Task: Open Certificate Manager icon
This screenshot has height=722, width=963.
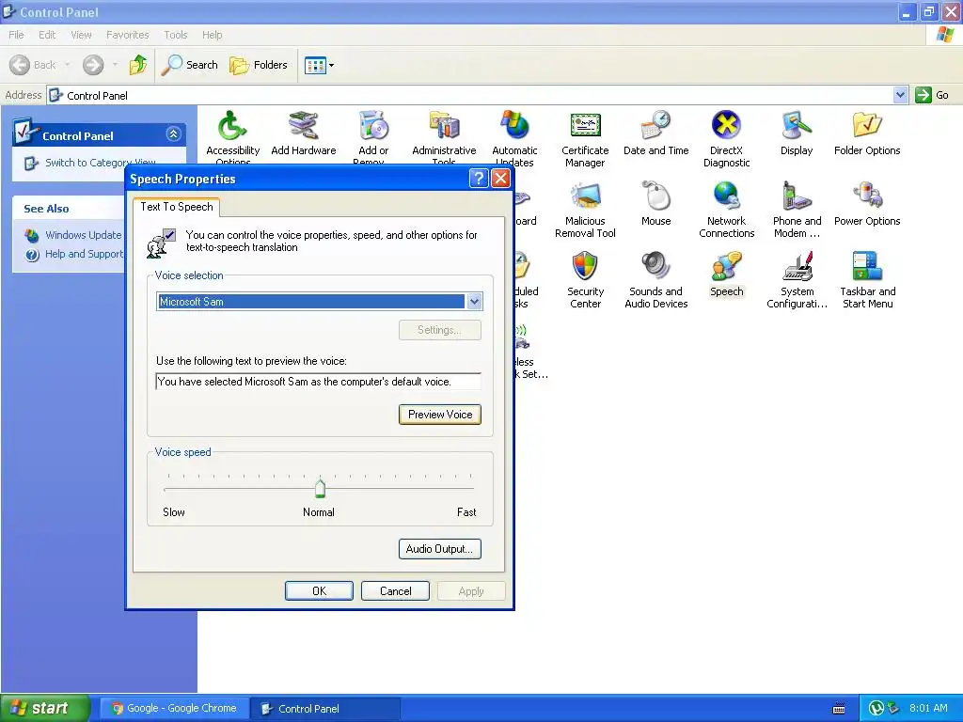Action: 585,126
